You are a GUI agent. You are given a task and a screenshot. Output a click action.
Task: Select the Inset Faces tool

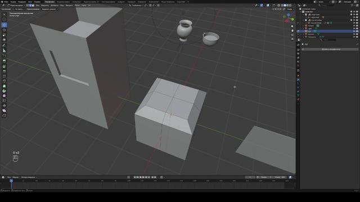point(4,66)
